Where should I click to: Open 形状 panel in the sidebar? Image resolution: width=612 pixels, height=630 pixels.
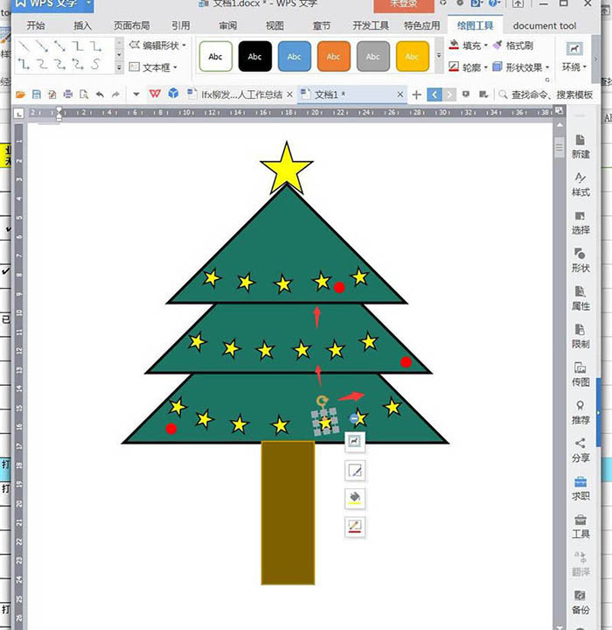click(581, 261)
